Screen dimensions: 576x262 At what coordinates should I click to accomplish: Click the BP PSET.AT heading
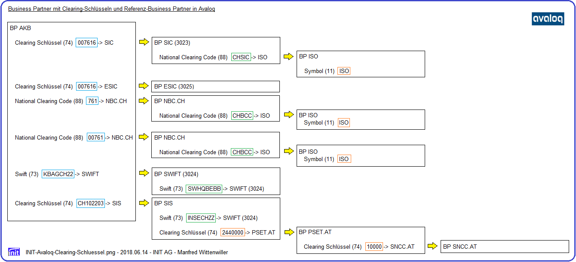[315, 232]
